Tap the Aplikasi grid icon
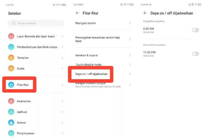Screen dimensions: 207x139 pos(11,112)
